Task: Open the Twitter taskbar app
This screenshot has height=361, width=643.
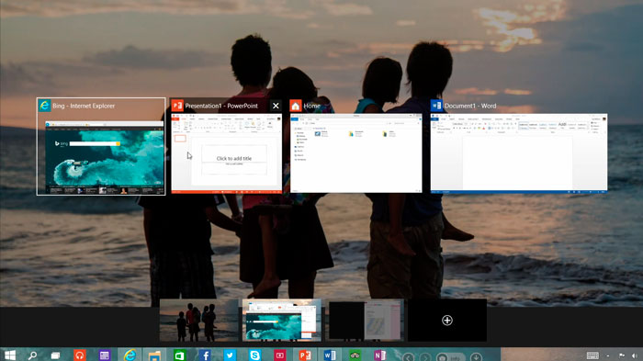Action: (x=230, y=355)
